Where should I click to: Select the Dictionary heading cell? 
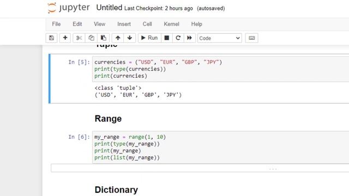point(116,190)
